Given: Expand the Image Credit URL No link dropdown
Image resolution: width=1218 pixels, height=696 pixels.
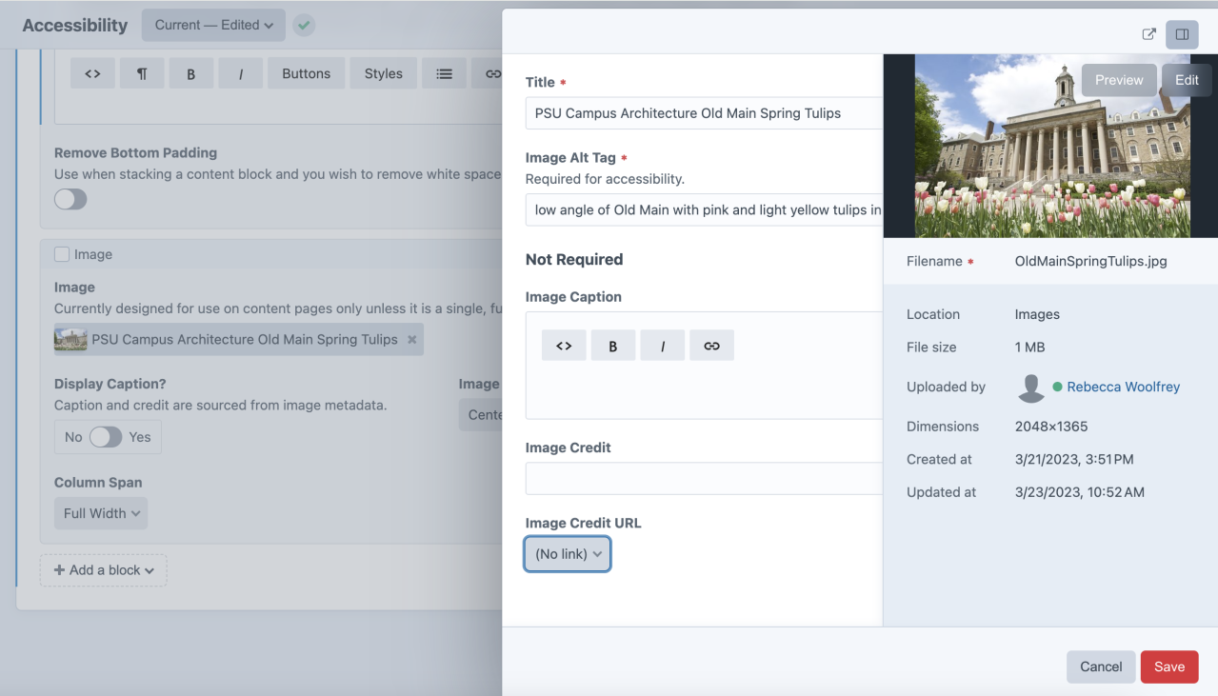Looking at the screenshot, I should tap(567, 553).
